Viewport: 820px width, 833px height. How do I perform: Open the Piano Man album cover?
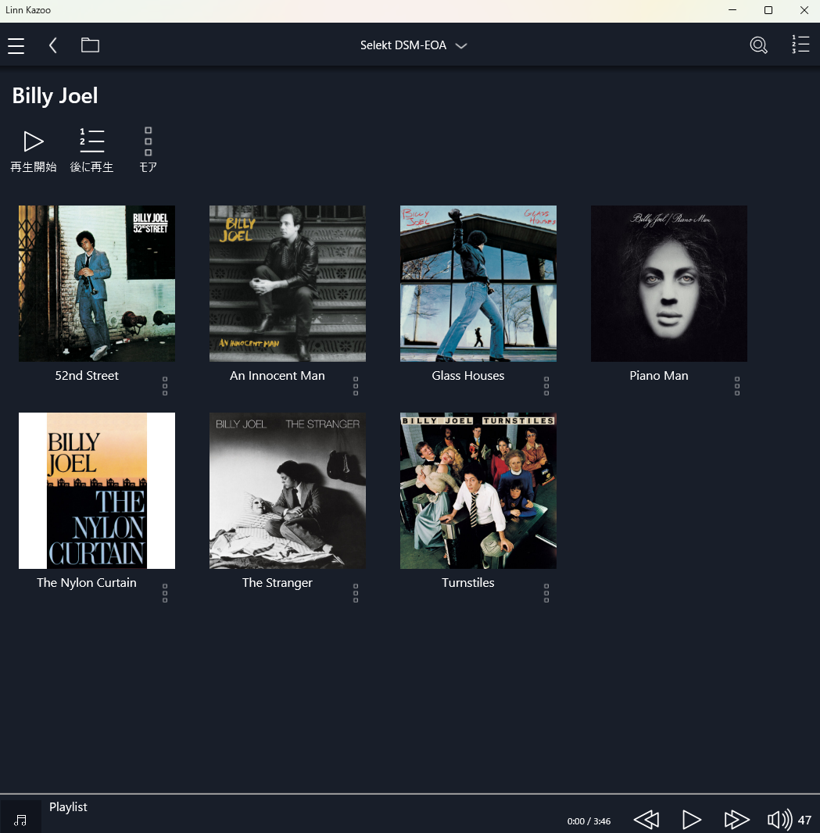(x=669, y=284)
